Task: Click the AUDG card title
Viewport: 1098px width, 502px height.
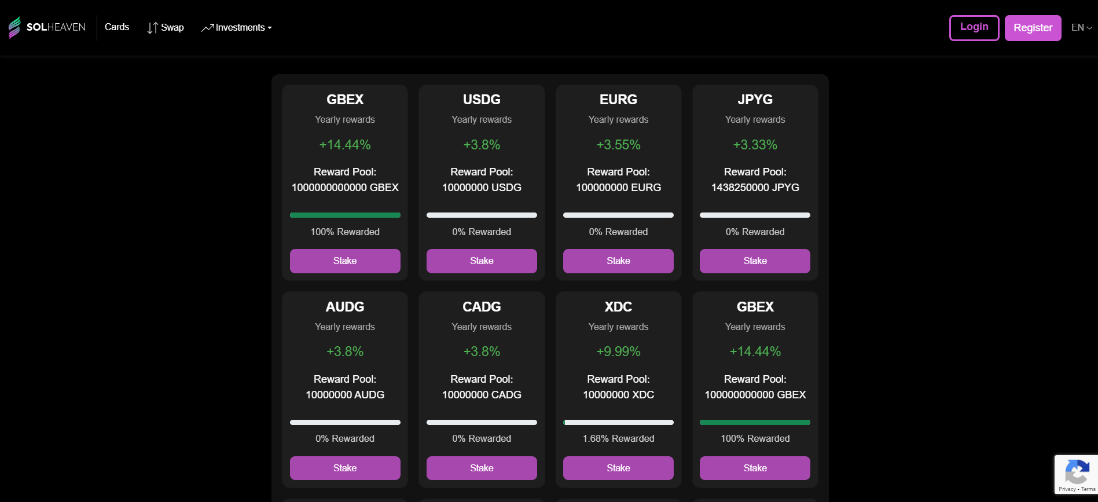Action: click(x=345, y=307)
